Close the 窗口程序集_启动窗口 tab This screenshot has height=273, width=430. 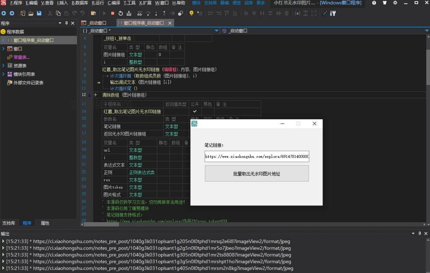170,23
